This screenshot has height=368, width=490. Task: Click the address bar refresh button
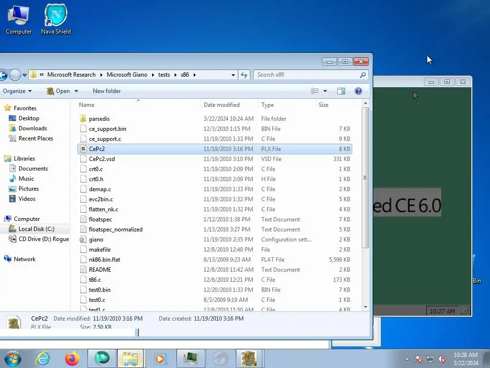pyautogui.click(x=244, y=75)
